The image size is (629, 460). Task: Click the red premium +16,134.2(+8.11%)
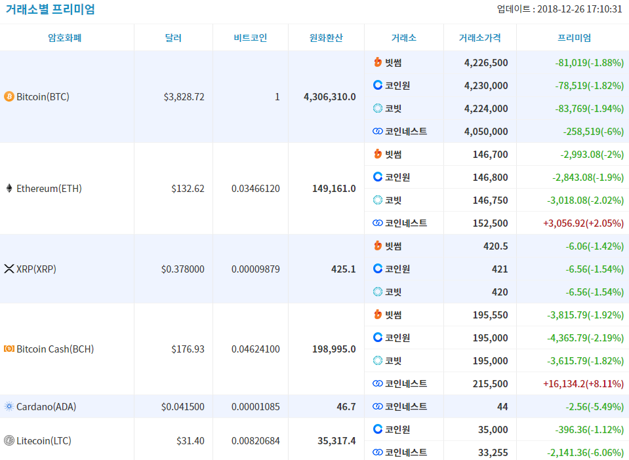[583, 383]
